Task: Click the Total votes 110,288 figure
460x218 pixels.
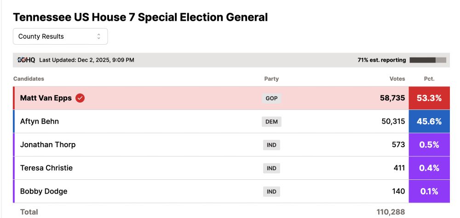Action: [391, 212]
